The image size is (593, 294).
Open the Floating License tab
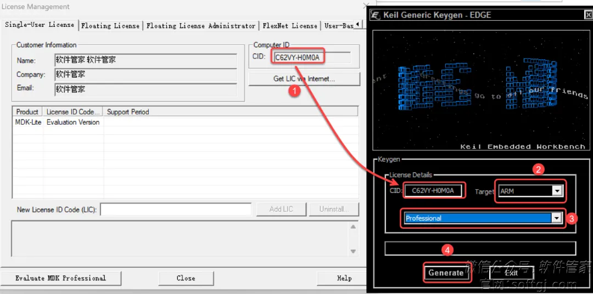click(x=110, y=26)
